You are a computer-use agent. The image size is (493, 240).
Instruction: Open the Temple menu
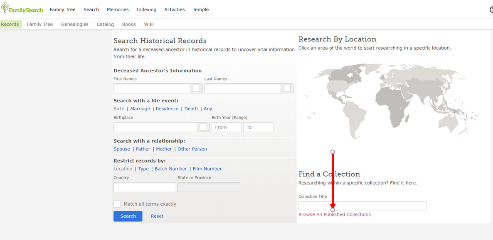[201, 10]
